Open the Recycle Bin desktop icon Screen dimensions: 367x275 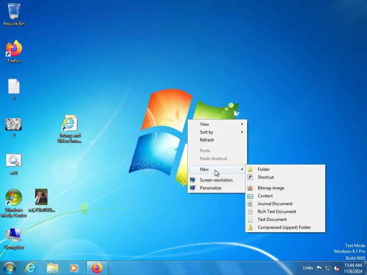14,14
